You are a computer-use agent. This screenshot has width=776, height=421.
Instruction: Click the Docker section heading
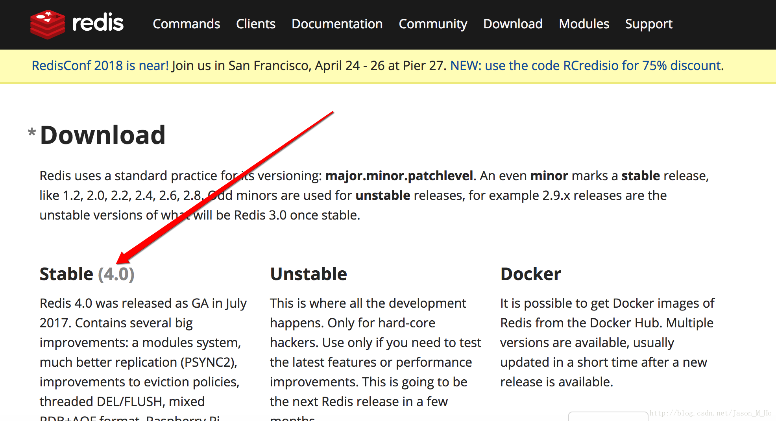coord(530,274)
